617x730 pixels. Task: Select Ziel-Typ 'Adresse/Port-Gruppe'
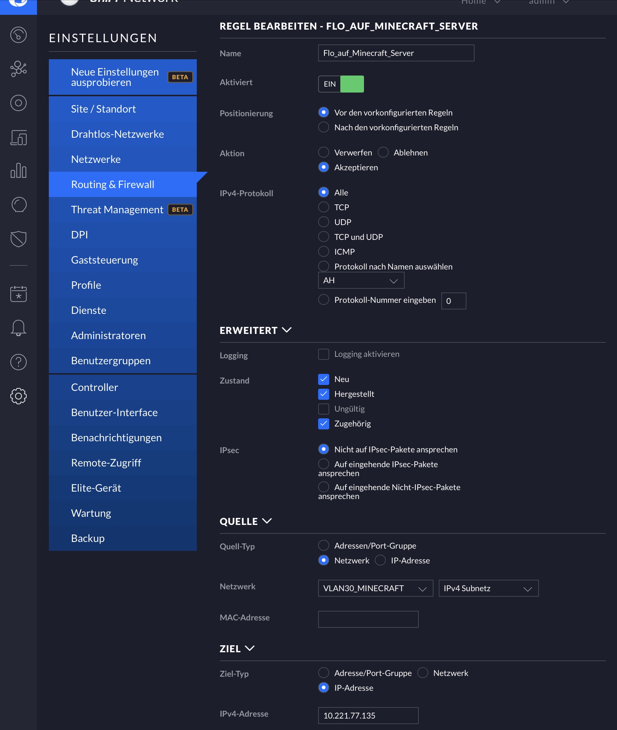(x=324, y=673)
